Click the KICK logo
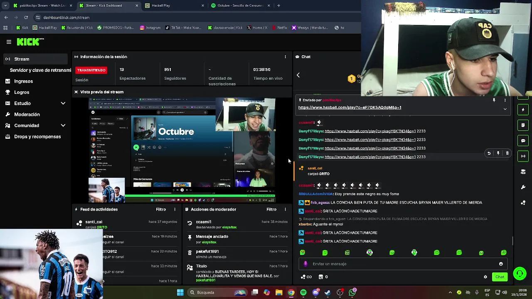The height and width of the screenshot is (299, 532). 30,42
